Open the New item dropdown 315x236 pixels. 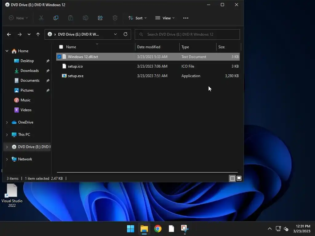[x=18, y=18]
